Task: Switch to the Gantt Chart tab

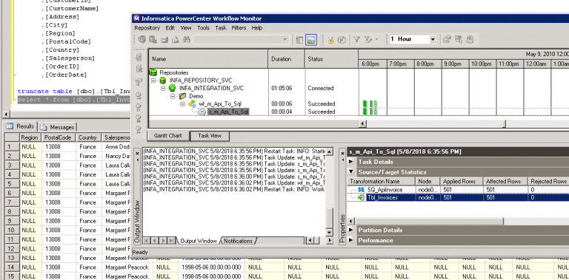Action: pyautogui.click(x=168, y=136)
